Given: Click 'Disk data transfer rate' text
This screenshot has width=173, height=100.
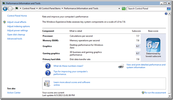Looking at the screenshot, I should coord(80,59).
